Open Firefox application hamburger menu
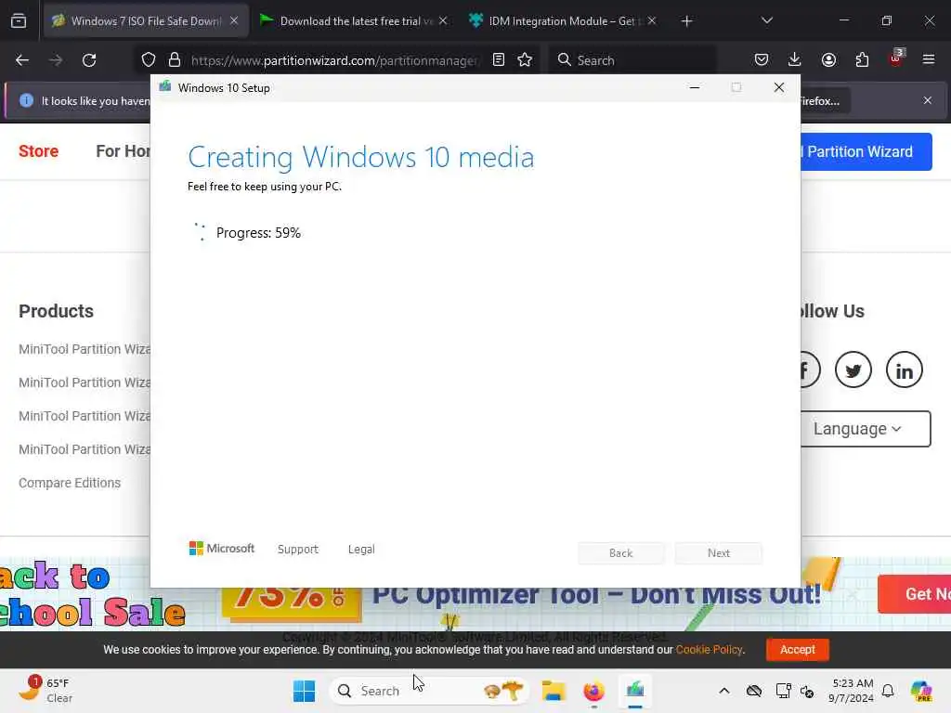The image size is (951, 713). click(x=929, y=59)
